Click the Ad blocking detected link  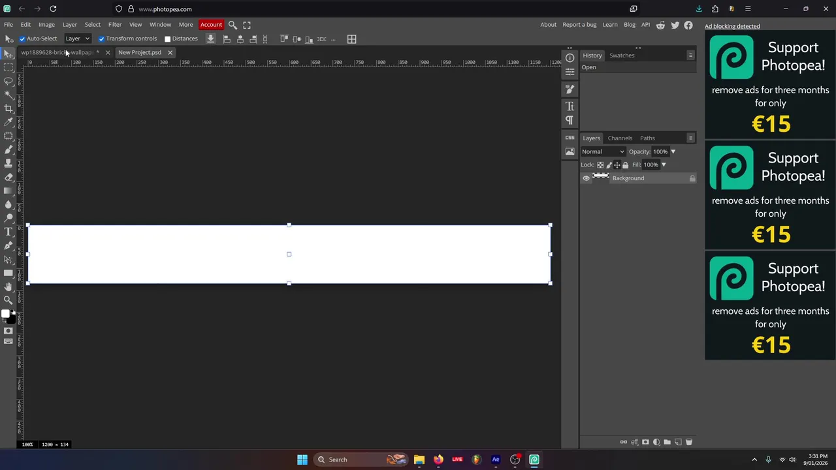click(x=732, y=26)
